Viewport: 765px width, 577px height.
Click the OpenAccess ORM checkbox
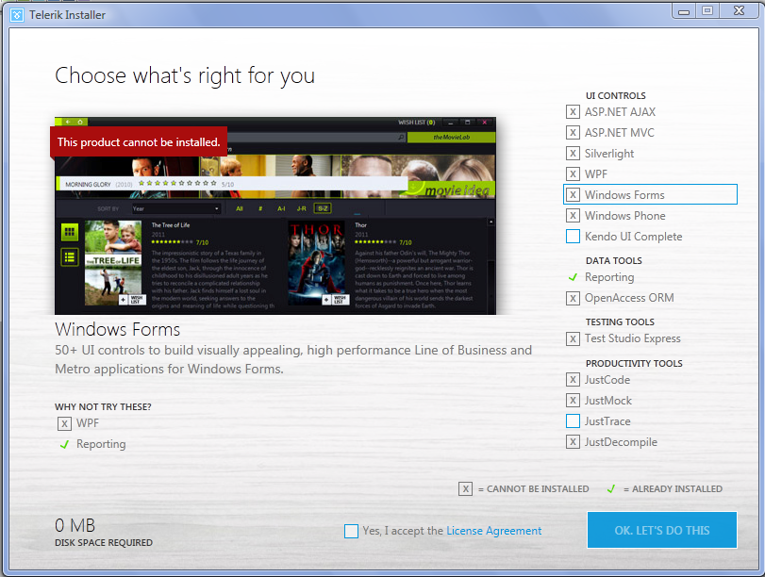[x=573, y=298]
